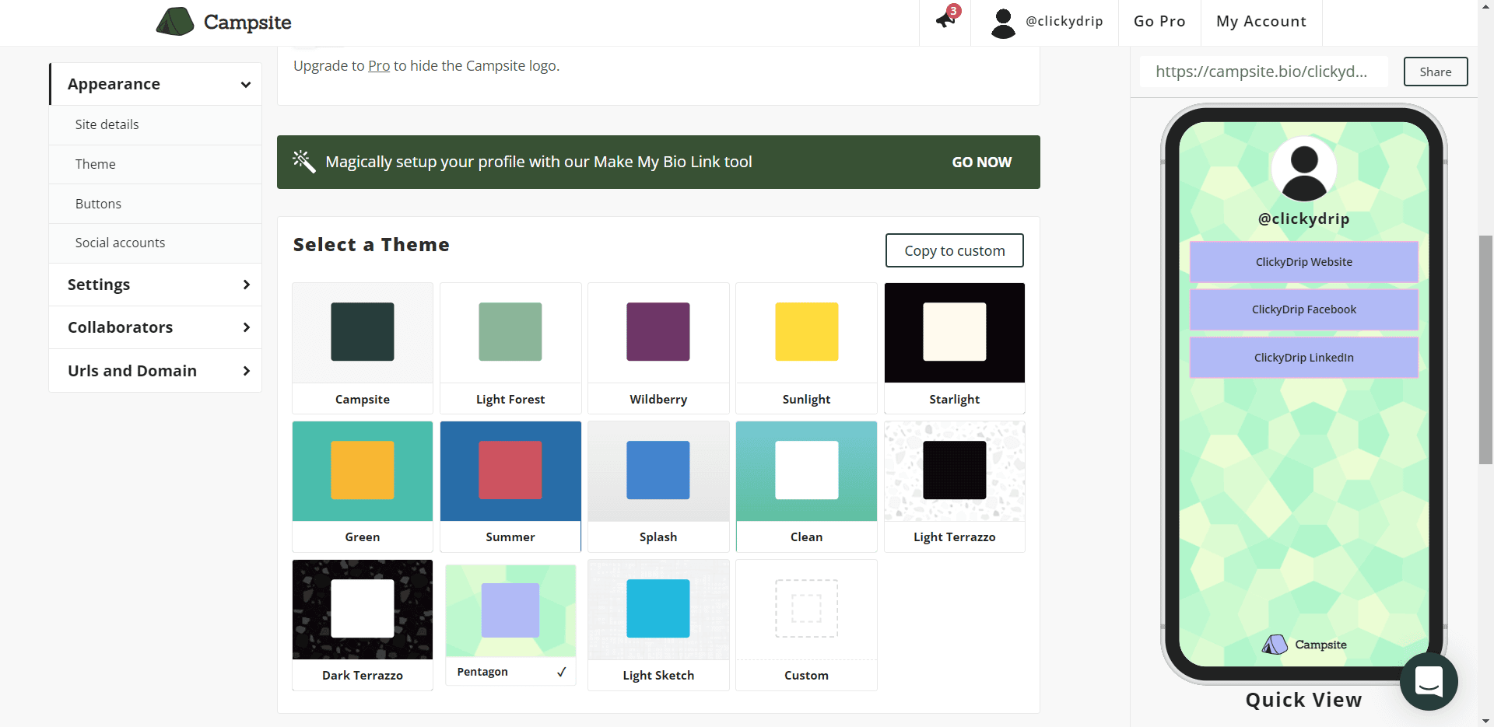This screenshot has height=727, width=1494.
Task: Click the Campsite tent logo icon
Action: (175, 22)
